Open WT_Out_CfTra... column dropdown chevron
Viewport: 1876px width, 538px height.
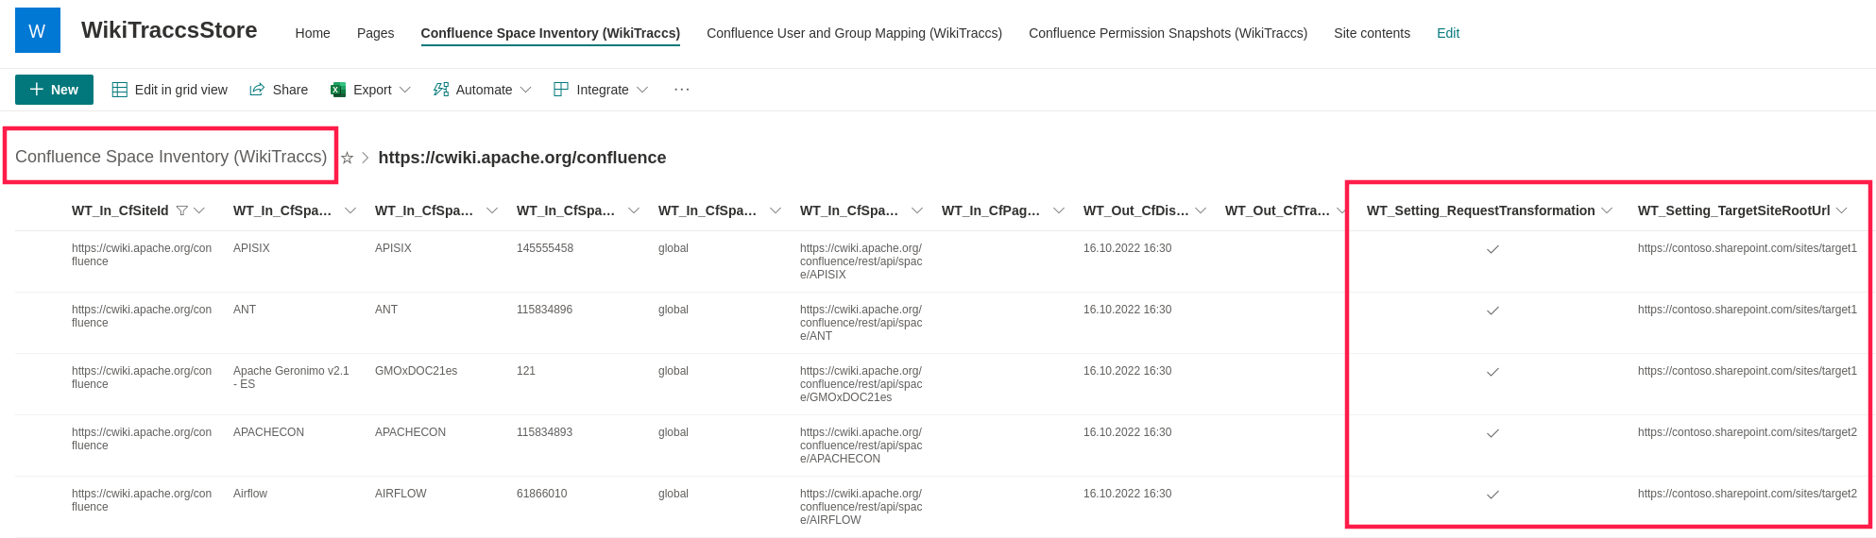(x=1341, y=210)
